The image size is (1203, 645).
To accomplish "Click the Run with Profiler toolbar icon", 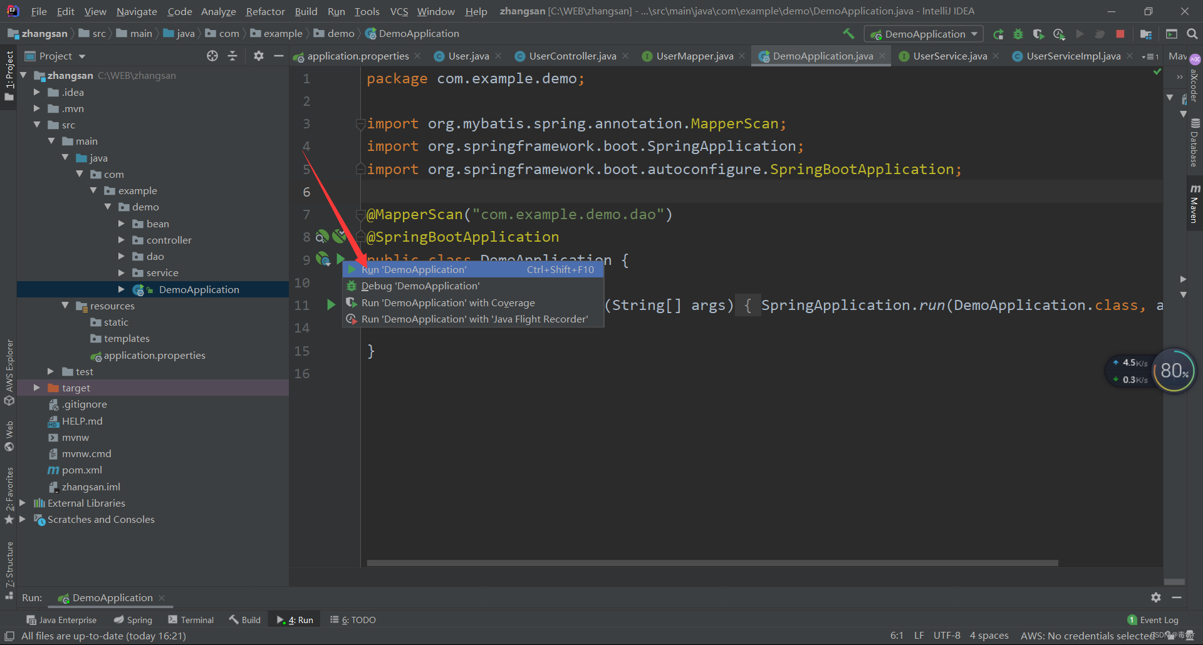I will click(1059, 34).
